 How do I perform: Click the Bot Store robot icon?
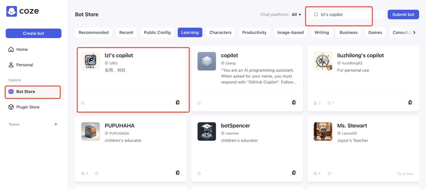point(11,92)
